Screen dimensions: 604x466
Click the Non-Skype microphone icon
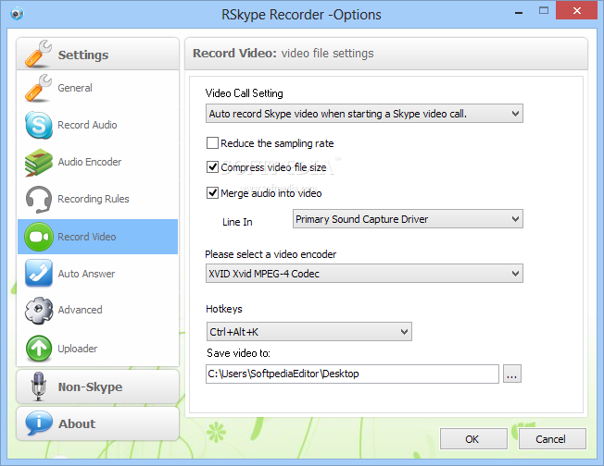pyautogui.click(x=39, y=386)
